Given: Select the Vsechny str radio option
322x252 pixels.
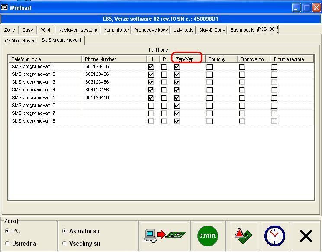Looking at the screenshot, I should click(x=64, y=243).
